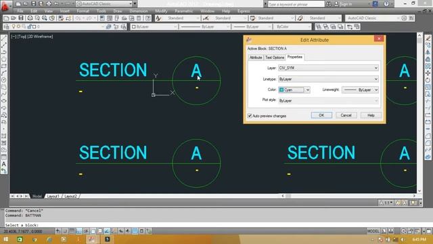Toggle Object Snap in the status bar

click(93, 231)
